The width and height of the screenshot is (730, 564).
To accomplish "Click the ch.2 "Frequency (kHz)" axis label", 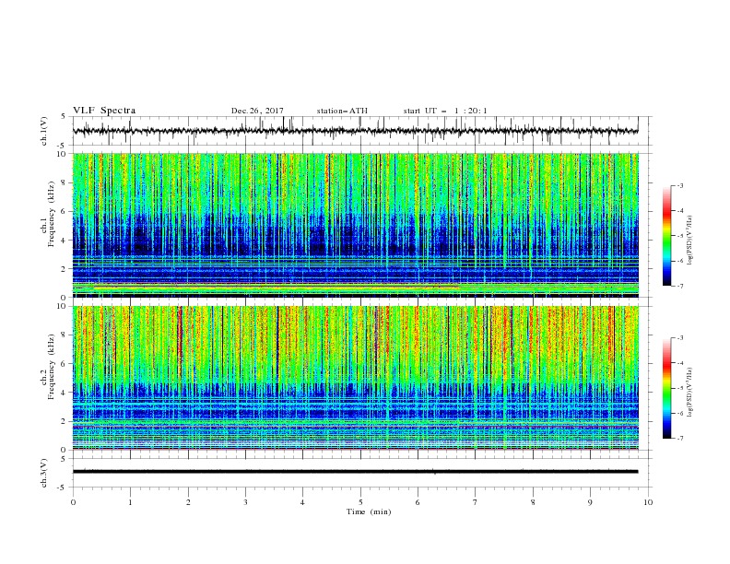I will pyautogui.click(x=52, y=367).
